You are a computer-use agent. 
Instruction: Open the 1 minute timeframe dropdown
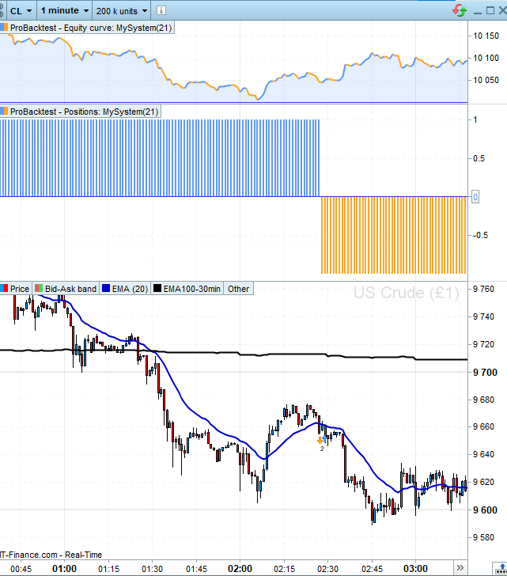(x=65, y=11)
